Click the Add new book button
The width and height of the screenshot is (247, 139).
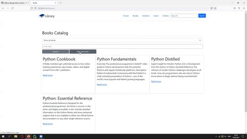83,51
